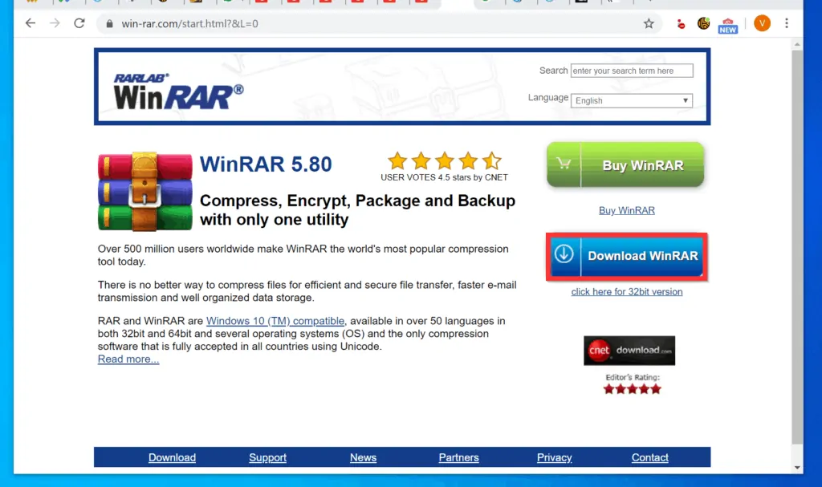This screenshot has width=822, height=487.
Task: Click the bookmark star in the address bar
Action: click(x=649, y=24)
